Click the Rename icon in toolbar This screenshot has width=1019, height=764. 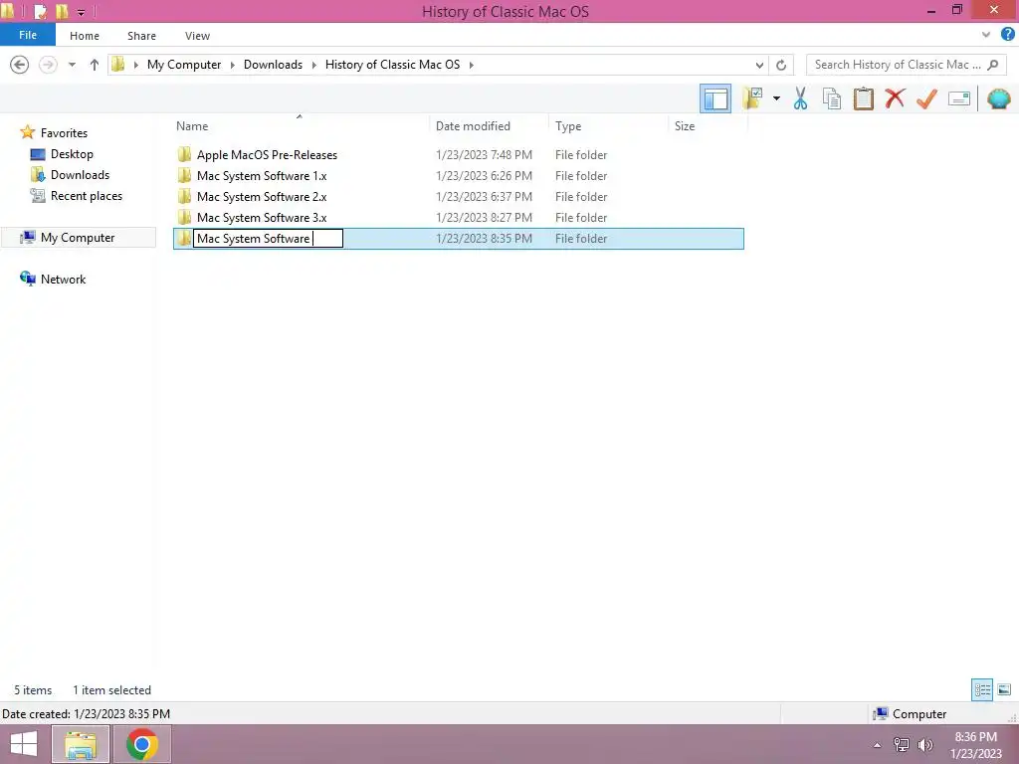pos(959,98)
